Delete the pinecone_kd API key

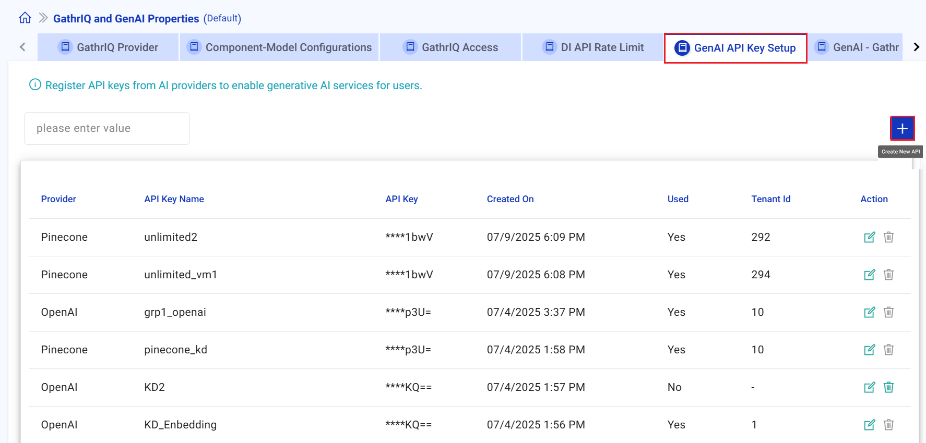coord(888,350)
